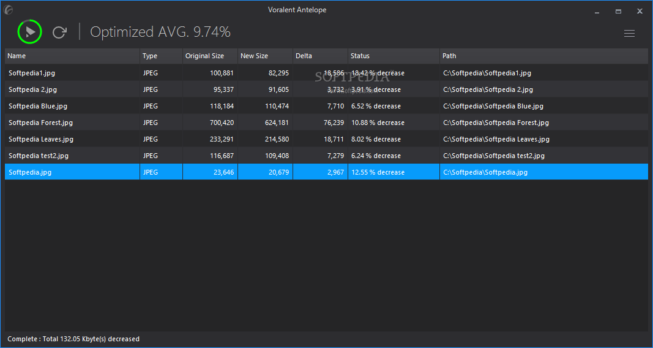Image resolution: width=653 pixels, height=348 pixels.
Task: Click the Optimized AVG. 9.74% label
Action: point(160,32)
